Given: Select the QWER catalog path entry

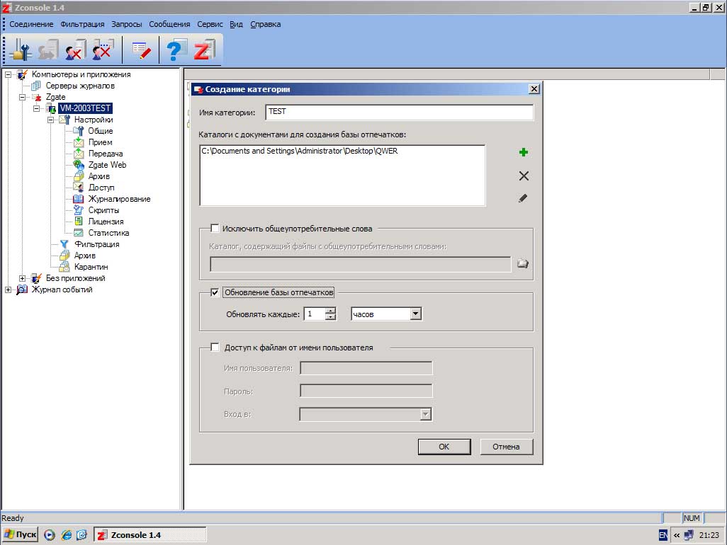Looking at the screenshot, I should tap(300, 151).
